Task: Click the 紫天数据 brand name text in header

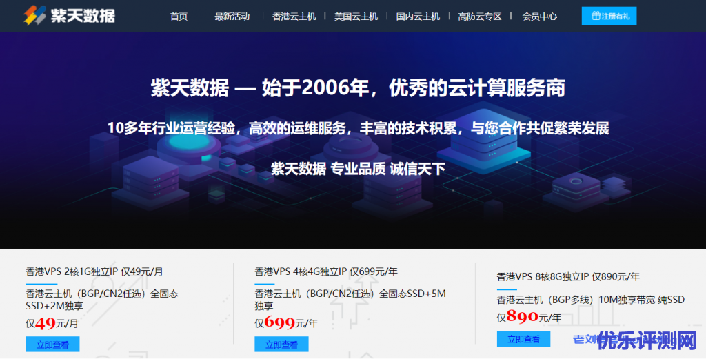Action: (83, 16)
